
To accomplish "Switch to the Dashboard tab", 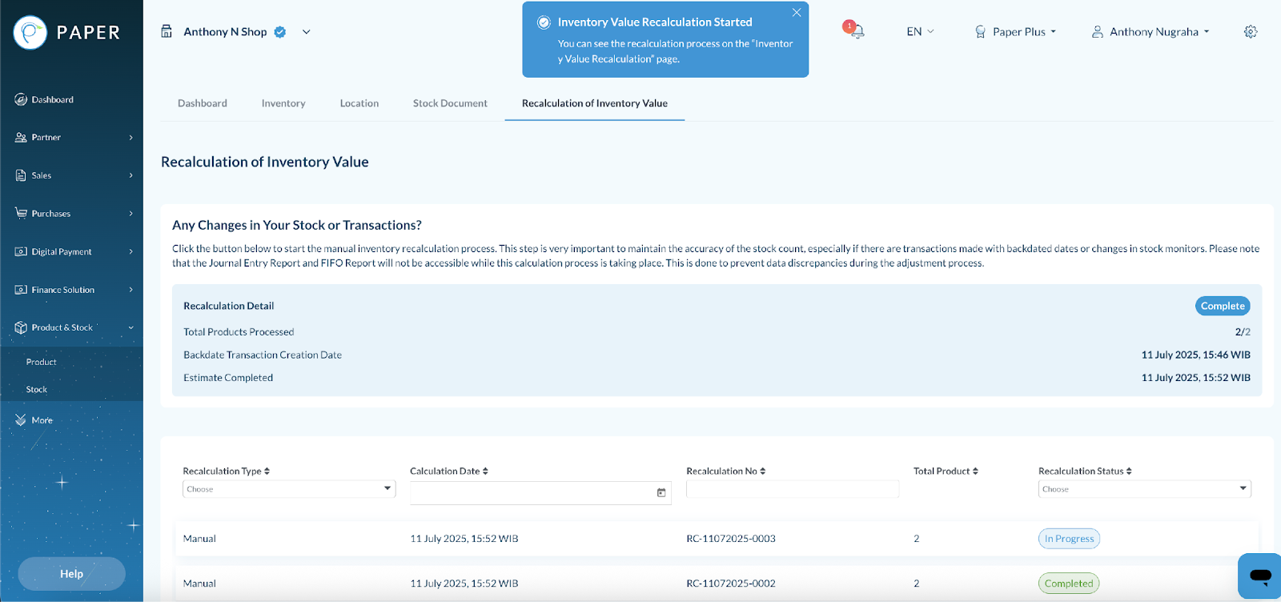I will [x=203, y=103].
